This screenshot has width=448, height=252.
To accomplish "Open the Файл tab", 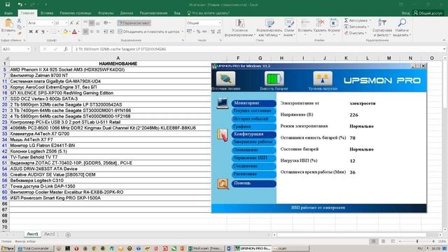I will tap(8, 13).
